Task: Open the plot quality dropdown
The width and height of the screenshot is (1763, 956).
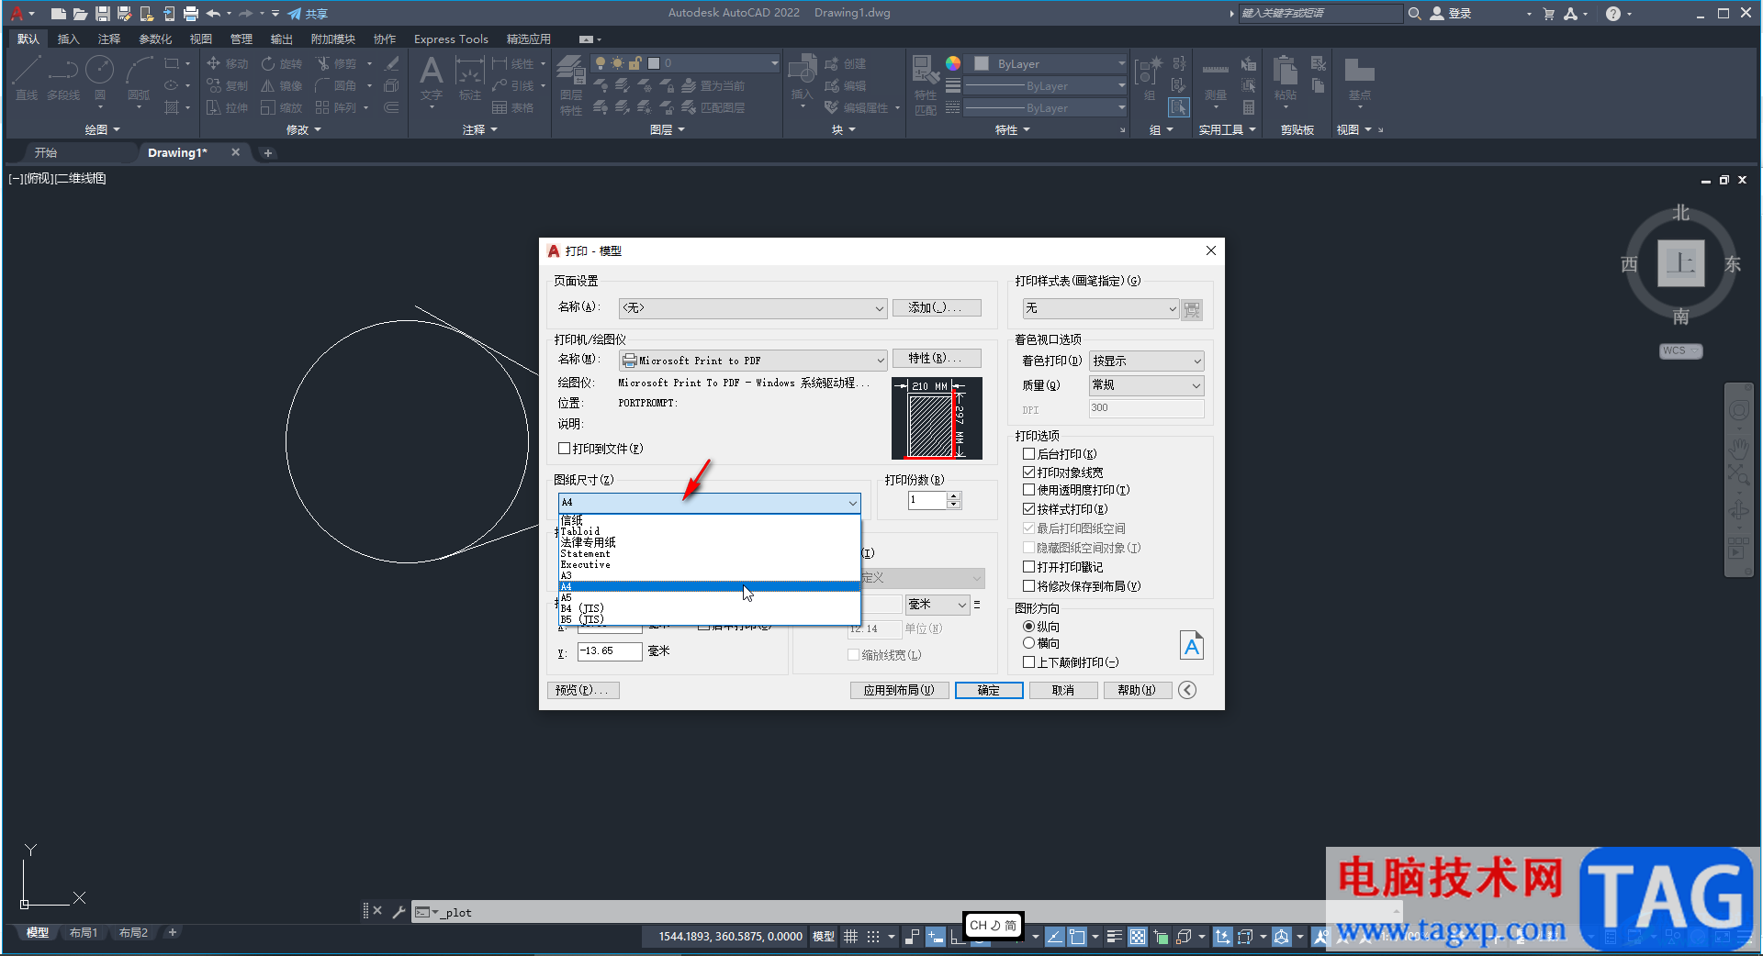Action: pos(1146,385)
